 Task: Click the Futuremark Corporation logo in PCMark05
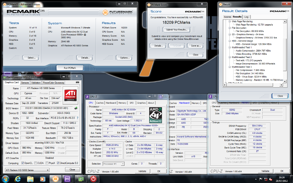click(x=118, y=13)
